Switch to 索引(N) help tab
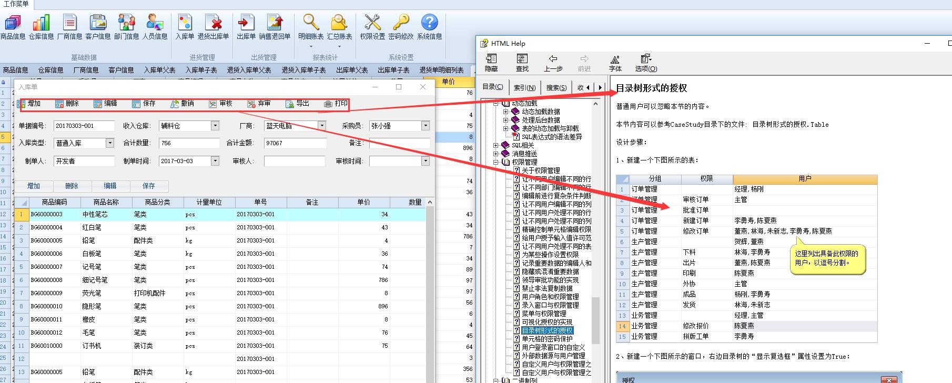The image size is (952, 383). tap(524, 87)
